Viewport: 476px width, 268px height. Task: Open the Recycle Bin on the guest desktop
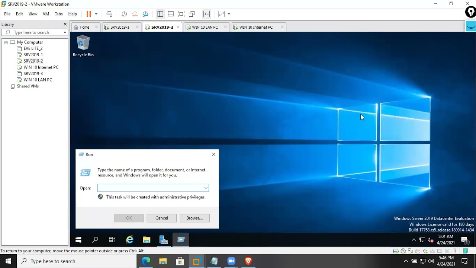(x=83, y=46)
